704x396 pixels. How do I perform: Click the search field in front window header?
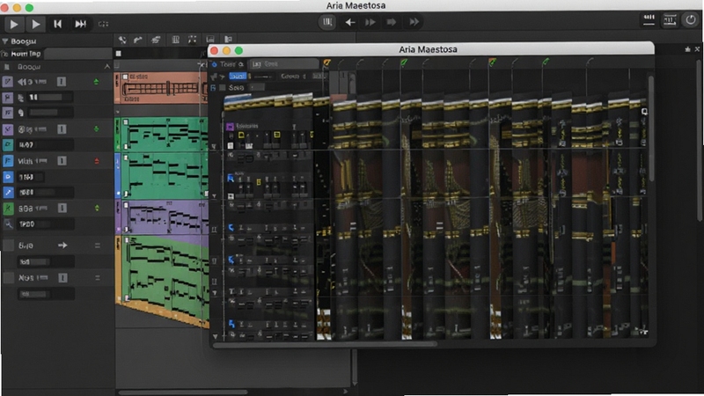coord(283,64)
